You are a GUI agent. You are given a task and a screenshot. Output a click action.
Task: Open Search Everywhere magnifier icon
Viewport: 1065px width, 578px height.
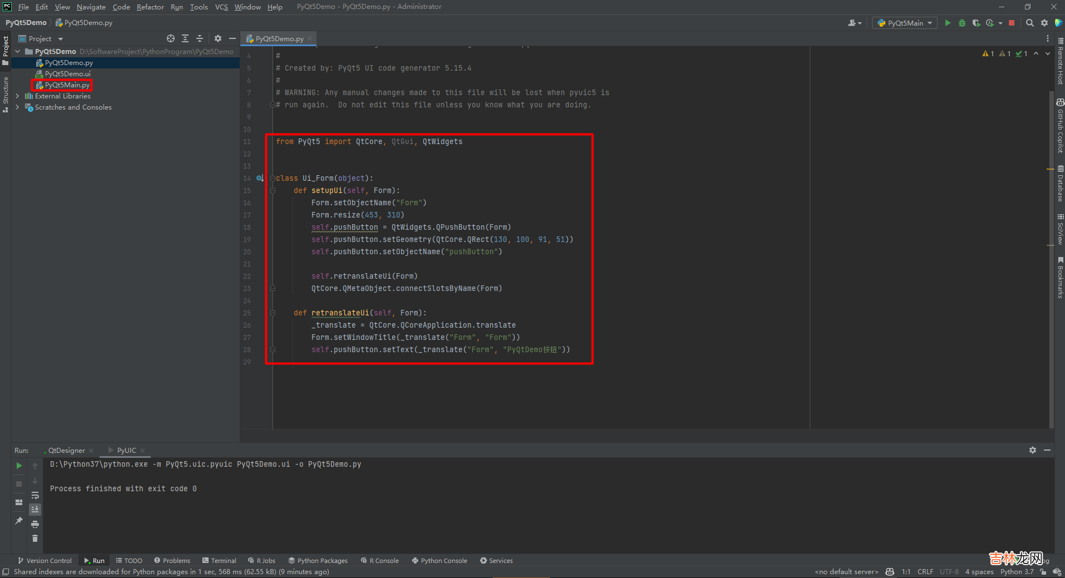point(1029,23)
